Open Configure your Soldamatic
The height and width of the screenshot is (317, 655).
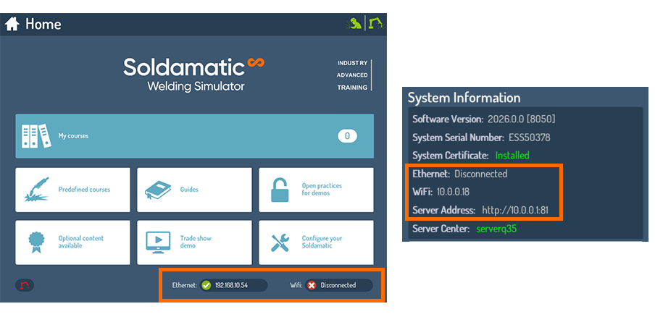pos(316,242)
